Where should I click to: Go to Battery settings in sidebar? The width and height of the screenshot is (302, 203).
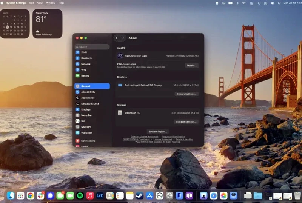pyautogui.click(x=92, y=76)
